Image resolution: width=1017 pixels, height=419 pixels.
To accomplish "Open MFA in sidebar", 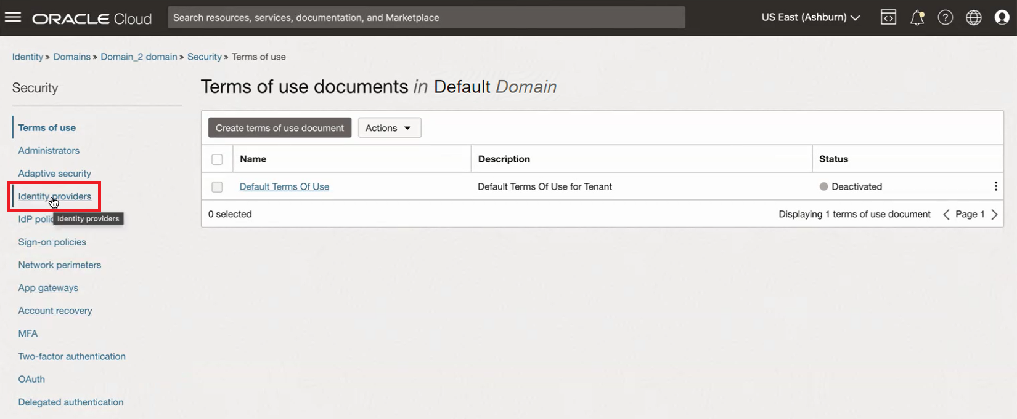I will pyautogui.click(x=28, y=333).
